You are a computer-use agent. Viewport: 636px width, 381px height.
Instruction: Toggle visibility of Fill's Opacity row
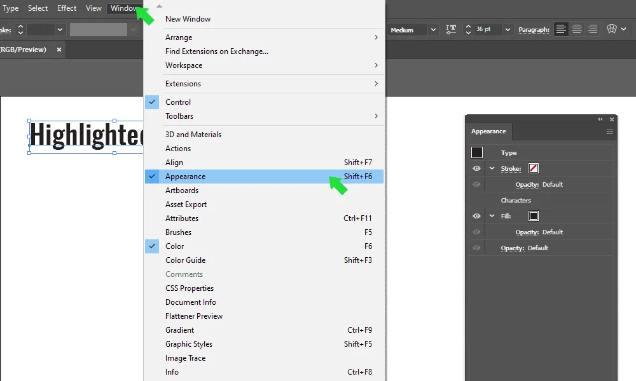(x=476, y=232)
